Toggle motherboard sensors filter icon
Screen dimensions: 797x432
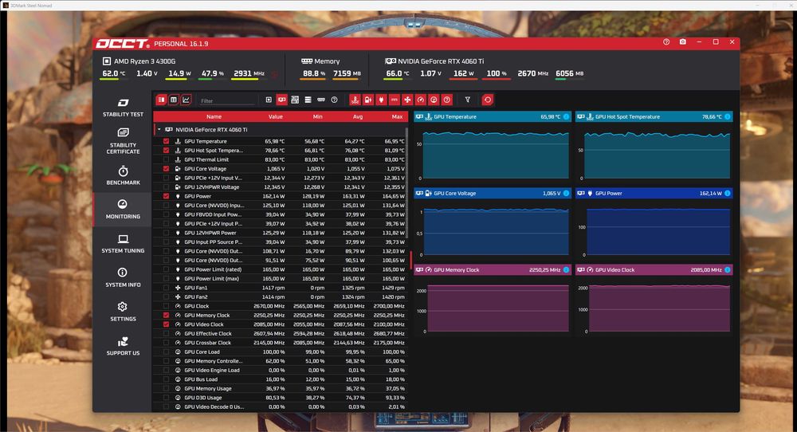295,100
